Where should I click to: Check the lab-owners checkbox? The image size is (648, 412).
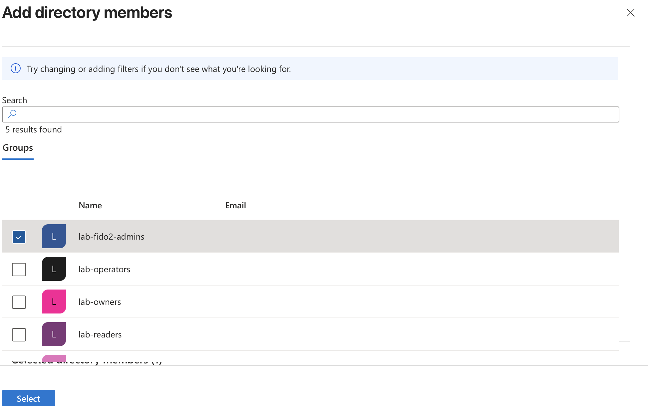click(x=19, y=302)
